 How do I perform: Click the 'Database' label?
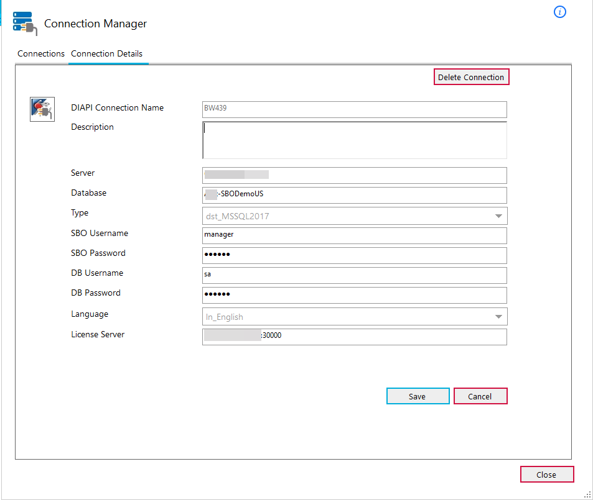[89, 193]
